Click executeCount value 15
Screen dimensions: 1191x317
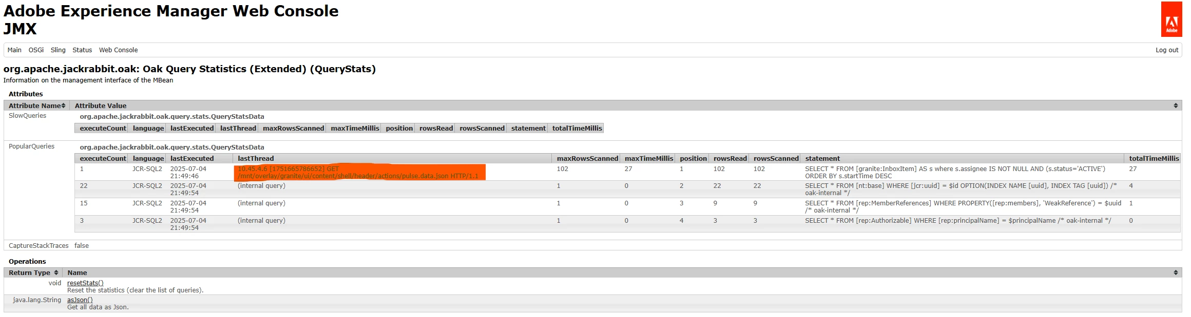(84, 203)
